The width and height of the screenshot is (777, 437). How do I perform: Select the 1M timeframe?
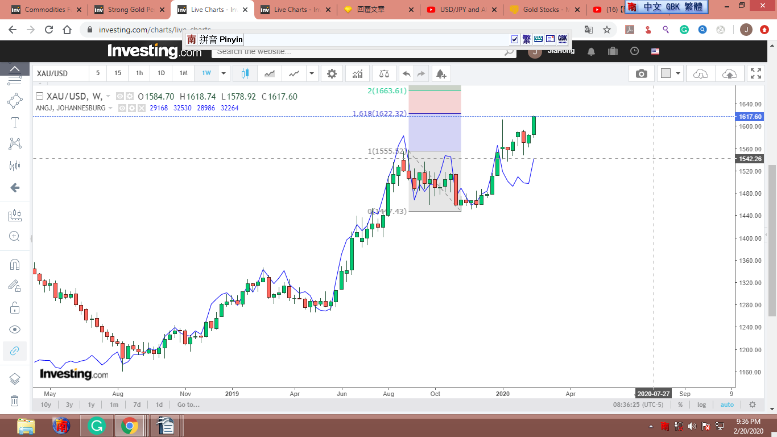(x=183, y=73)
